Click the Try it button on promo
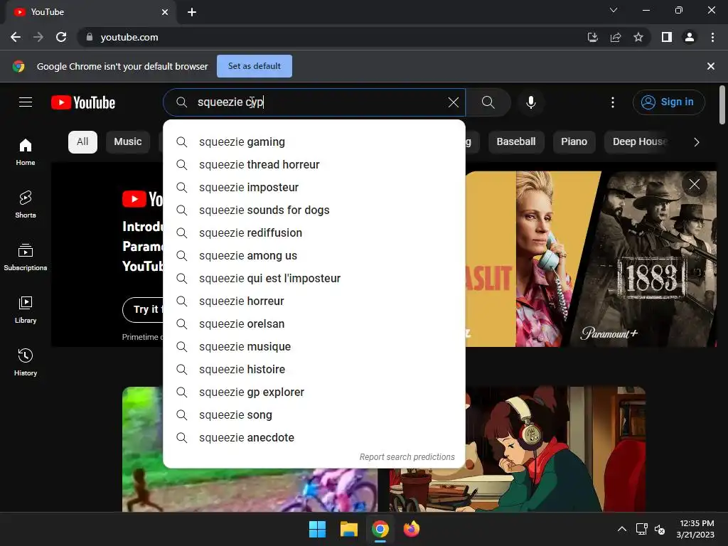Screen dimensions: 728x546 pyautogui.click(x=143, y=309)
